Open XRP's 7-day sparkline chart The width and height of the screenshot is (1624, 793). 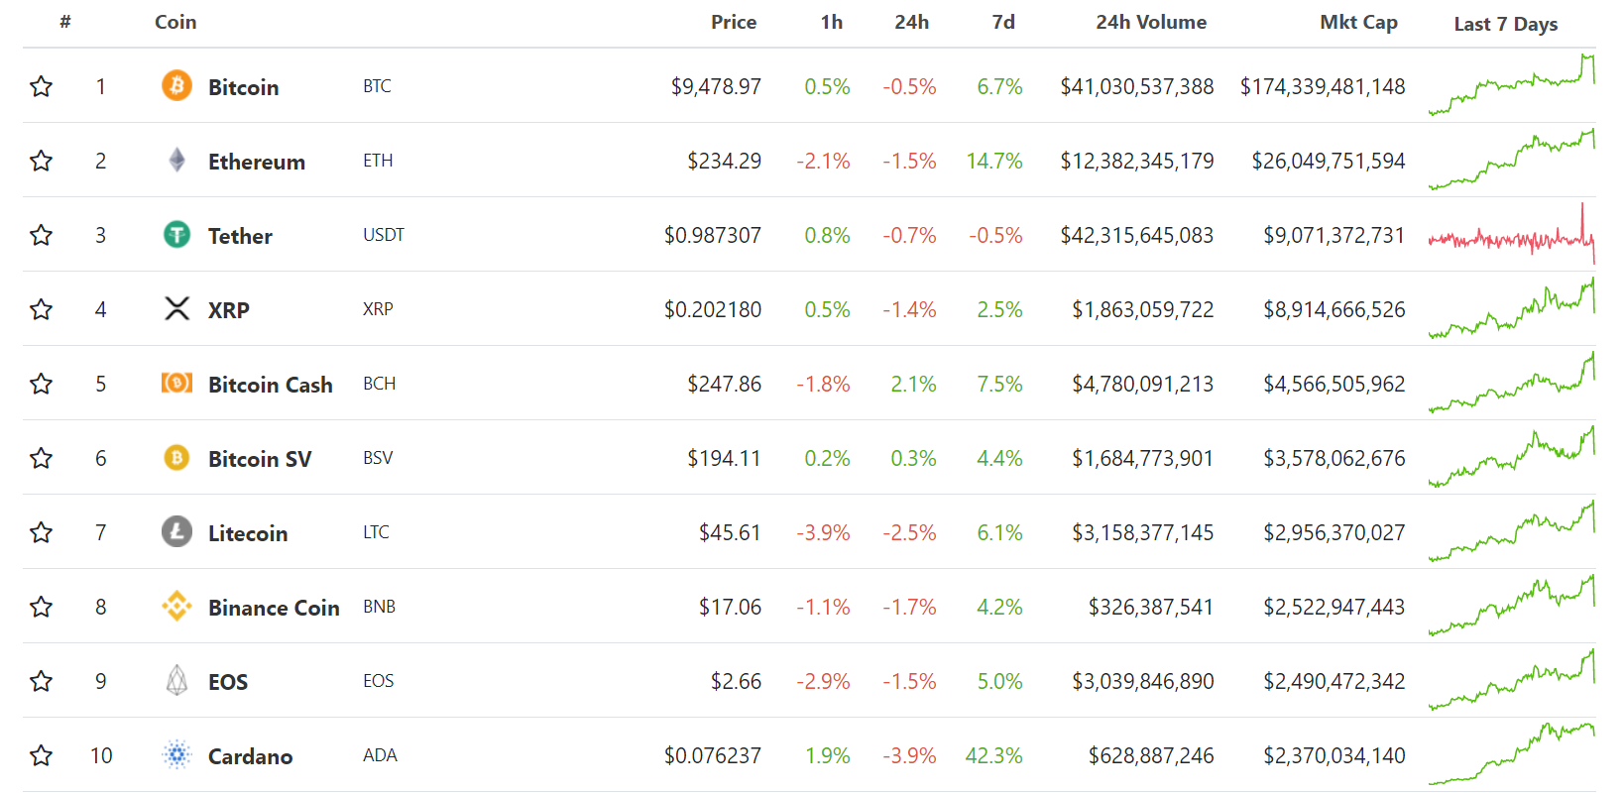1512,308
